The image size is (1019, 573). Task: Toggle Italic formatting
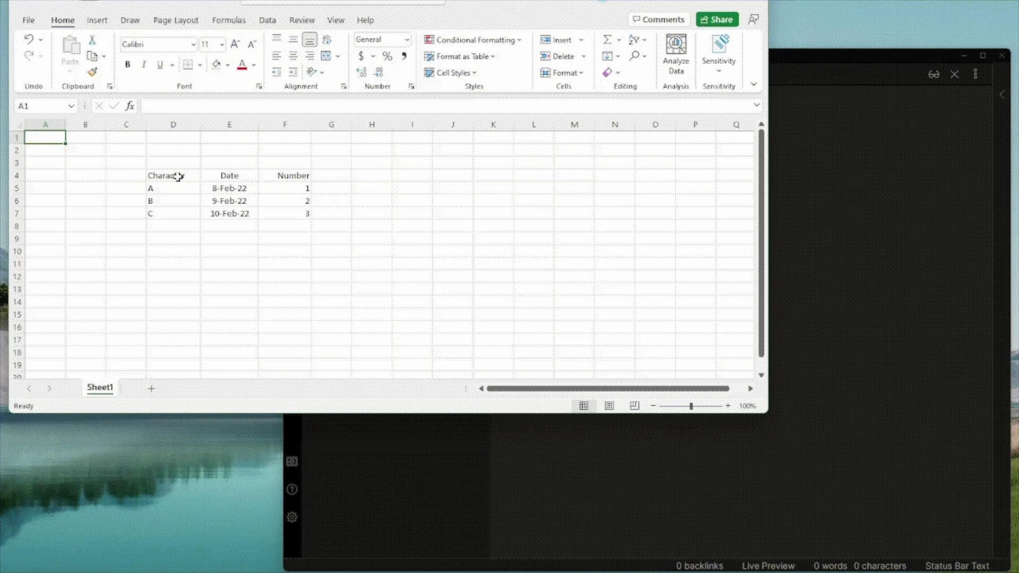coord(144,65)
